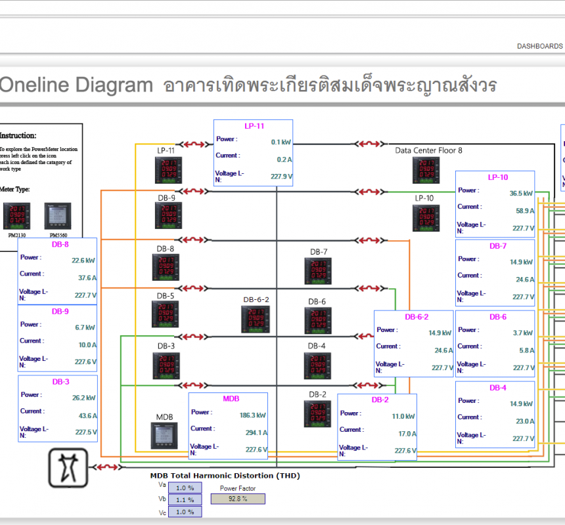Click the transformer symbol near the MDB bus
This screenshot has width=565, height=525.
(66, 470)
